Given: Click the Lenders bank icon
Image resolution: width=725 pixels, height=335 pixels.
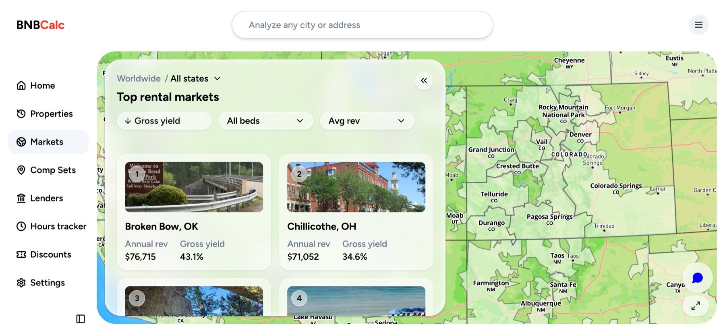Looking at the screenshot, I should click(x=21, y=198).
